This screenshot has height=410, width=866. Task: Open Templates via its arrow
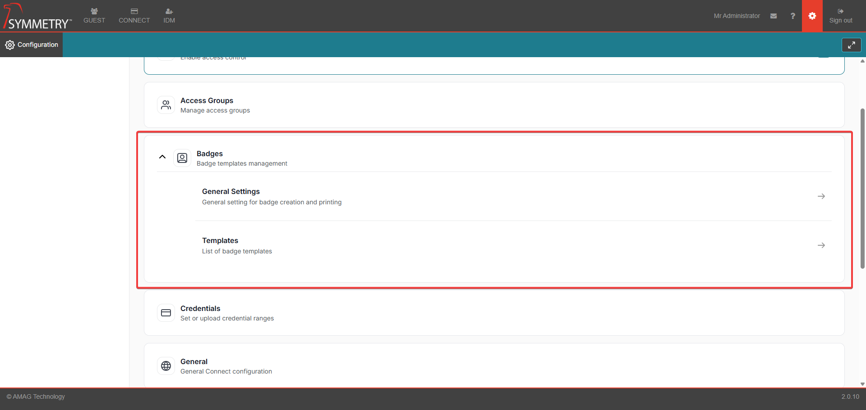pyautogui.click(x=821, y=245)
